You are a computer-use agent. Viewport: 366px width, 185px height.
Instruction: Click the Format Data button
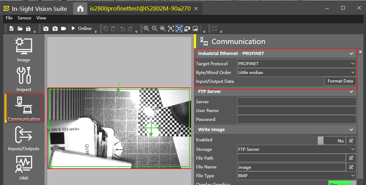click(x=340, y=81)
